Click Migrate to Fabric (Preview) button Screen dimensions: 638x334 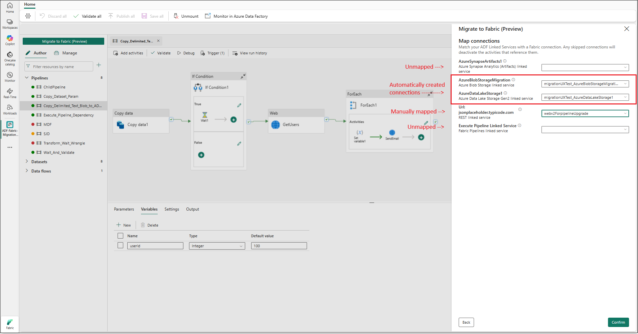click(x=63, y=41)
